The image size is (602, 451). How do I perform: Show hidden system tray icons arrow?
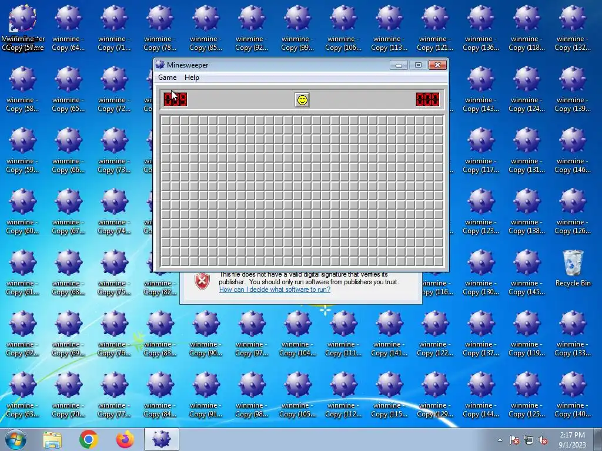pos(500,440)
